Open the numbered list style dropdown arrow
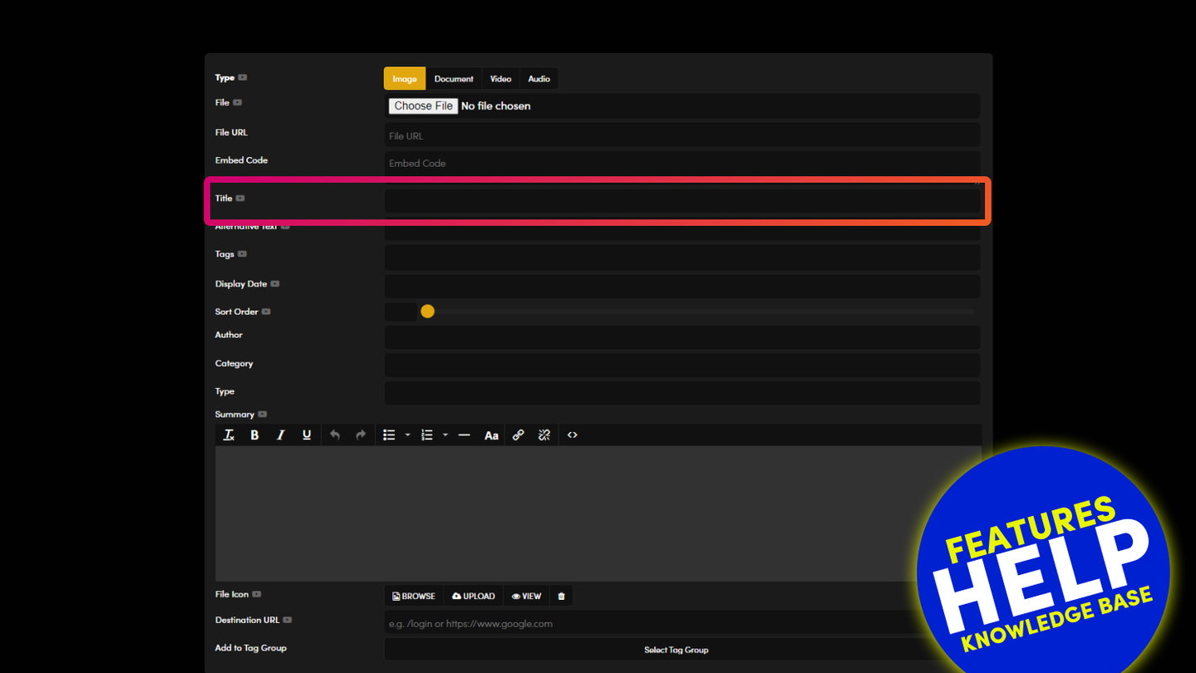Image resolution: width=1196 pixels, height=673 pixels. [445, 435]
